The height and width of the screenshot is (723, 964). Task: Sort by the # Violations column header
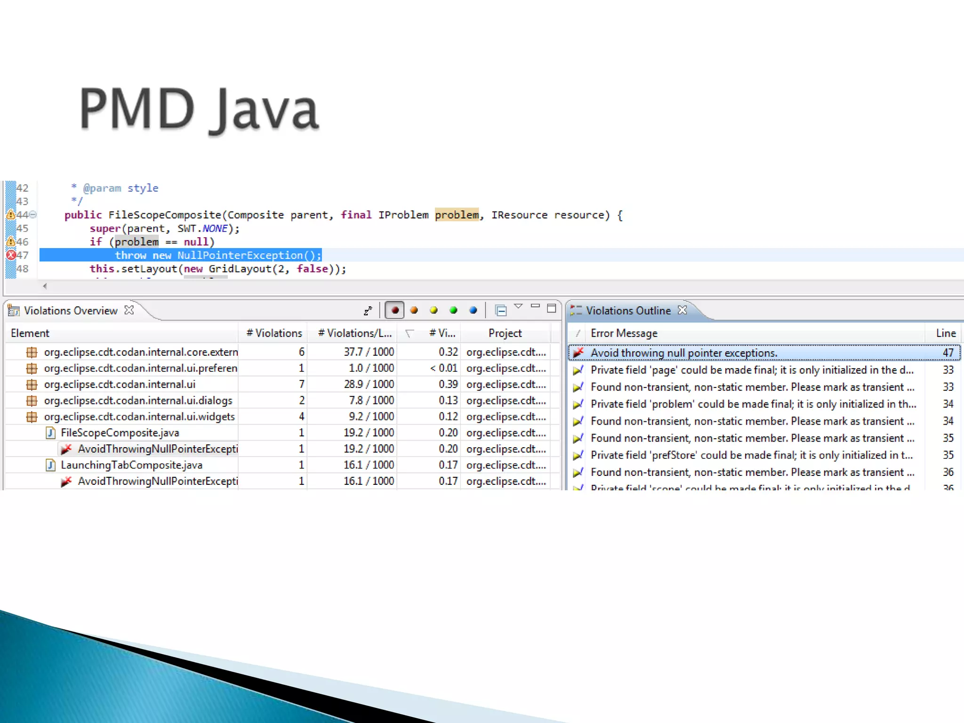pos(274,333)
